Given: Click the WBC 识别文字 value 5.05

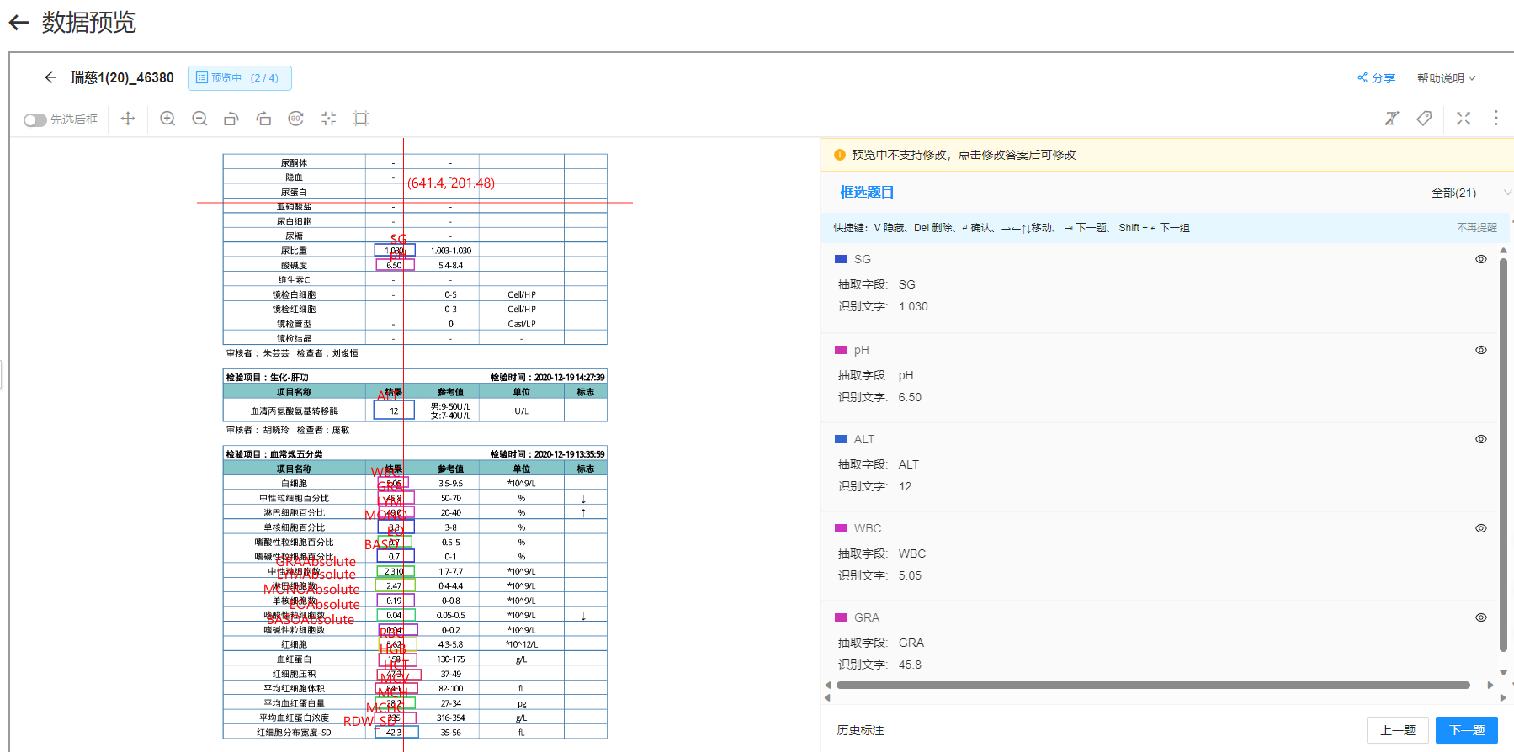Looking at the screenshot, I should [910, 575].
